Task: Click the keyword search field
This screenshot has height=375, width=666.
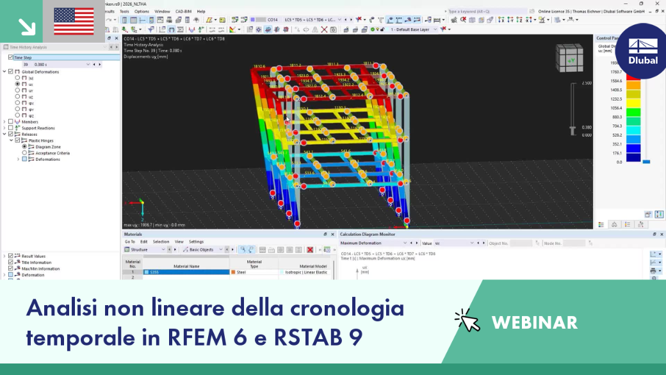Action: 487,12
